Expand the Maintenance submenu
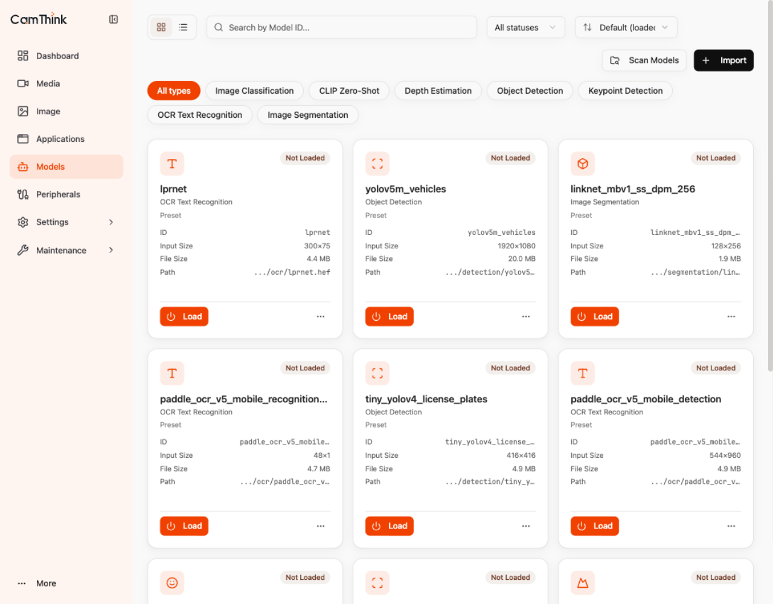This screenshot has width=773, height=604. [x=66, y=250]
